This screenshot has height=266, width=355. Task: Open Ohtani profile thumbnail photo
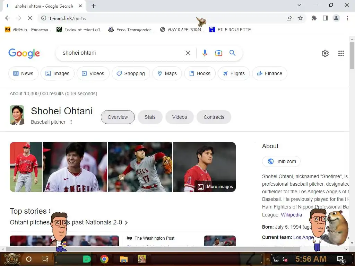[x=17, y=115]
